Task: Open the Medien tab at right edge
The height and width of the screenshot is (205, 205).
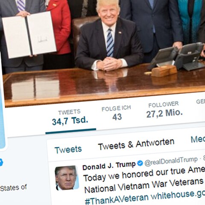Action: click(198, 139)
